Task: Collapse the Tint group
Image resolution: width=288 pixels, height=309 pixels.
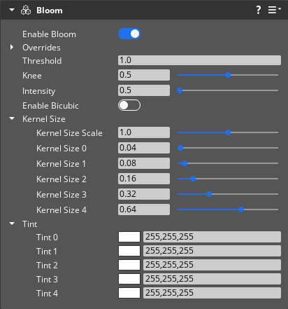Action: tap(12, 224)
